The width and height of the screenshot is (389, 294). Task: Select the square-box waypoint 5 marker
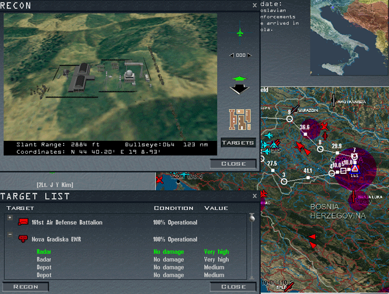click(x=343, y=171)
